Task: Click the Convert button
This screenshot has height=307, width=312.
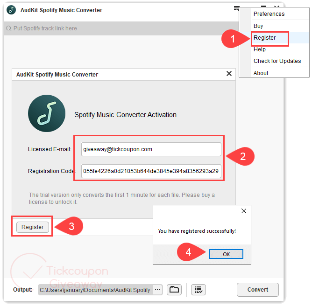Action: click(258, 290)
